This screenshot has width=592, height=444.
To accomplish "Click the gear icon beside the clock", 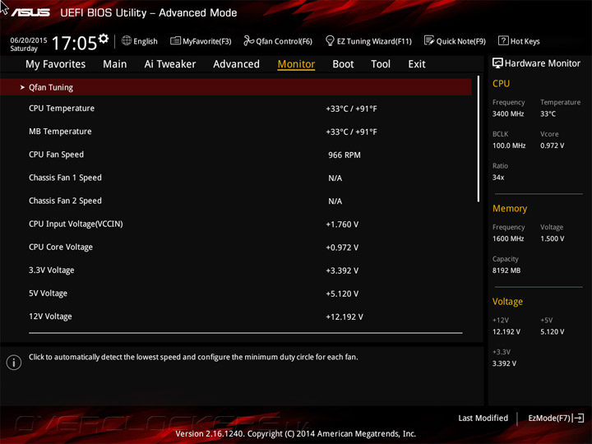I will point(104,38).
